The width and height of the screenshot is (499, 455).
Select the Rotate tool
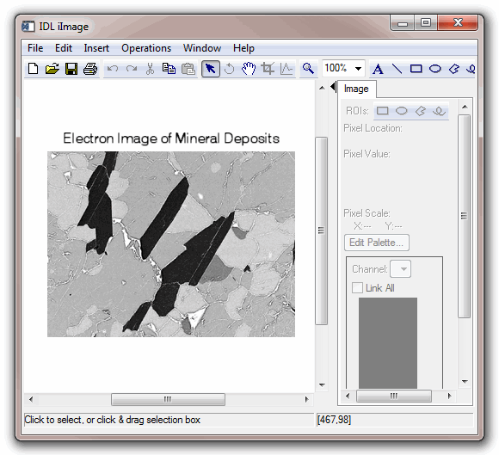click(x=229, y=69)
